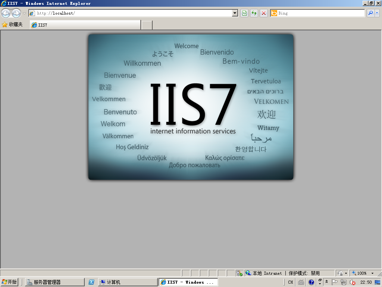Image resolution: width=382 pixels, height=287 pixels.
Task: Click the on-screen keyboard tray icon
Action: 301,283
